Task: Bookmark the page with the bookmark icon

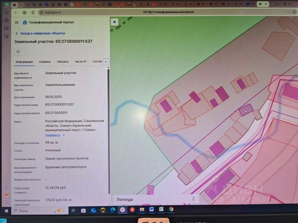Action: coord(294,12)
